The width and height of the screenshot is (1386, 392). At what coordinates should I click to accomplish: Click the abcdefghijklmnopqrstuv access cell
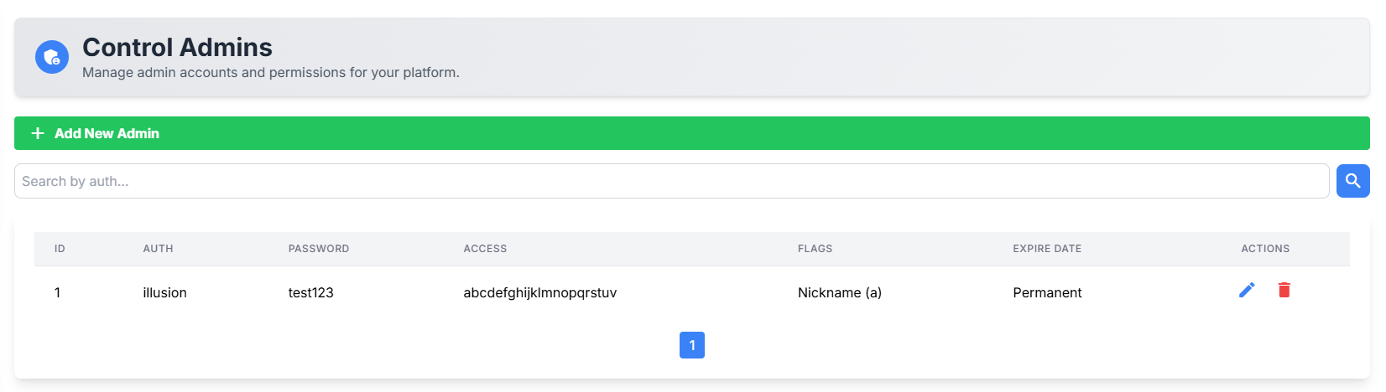pos(539,292)
